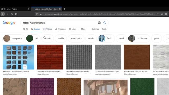The image size is (169, 95).
Task: Select the grass filter chip
Action: [x=157, y=38]
